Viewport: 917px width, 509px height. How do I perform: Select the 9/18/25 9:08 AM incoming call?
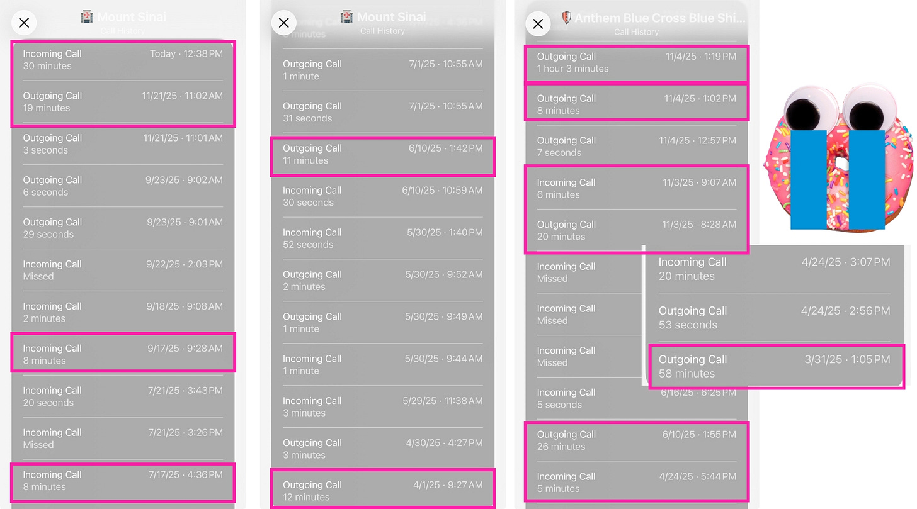coord(123,313)
